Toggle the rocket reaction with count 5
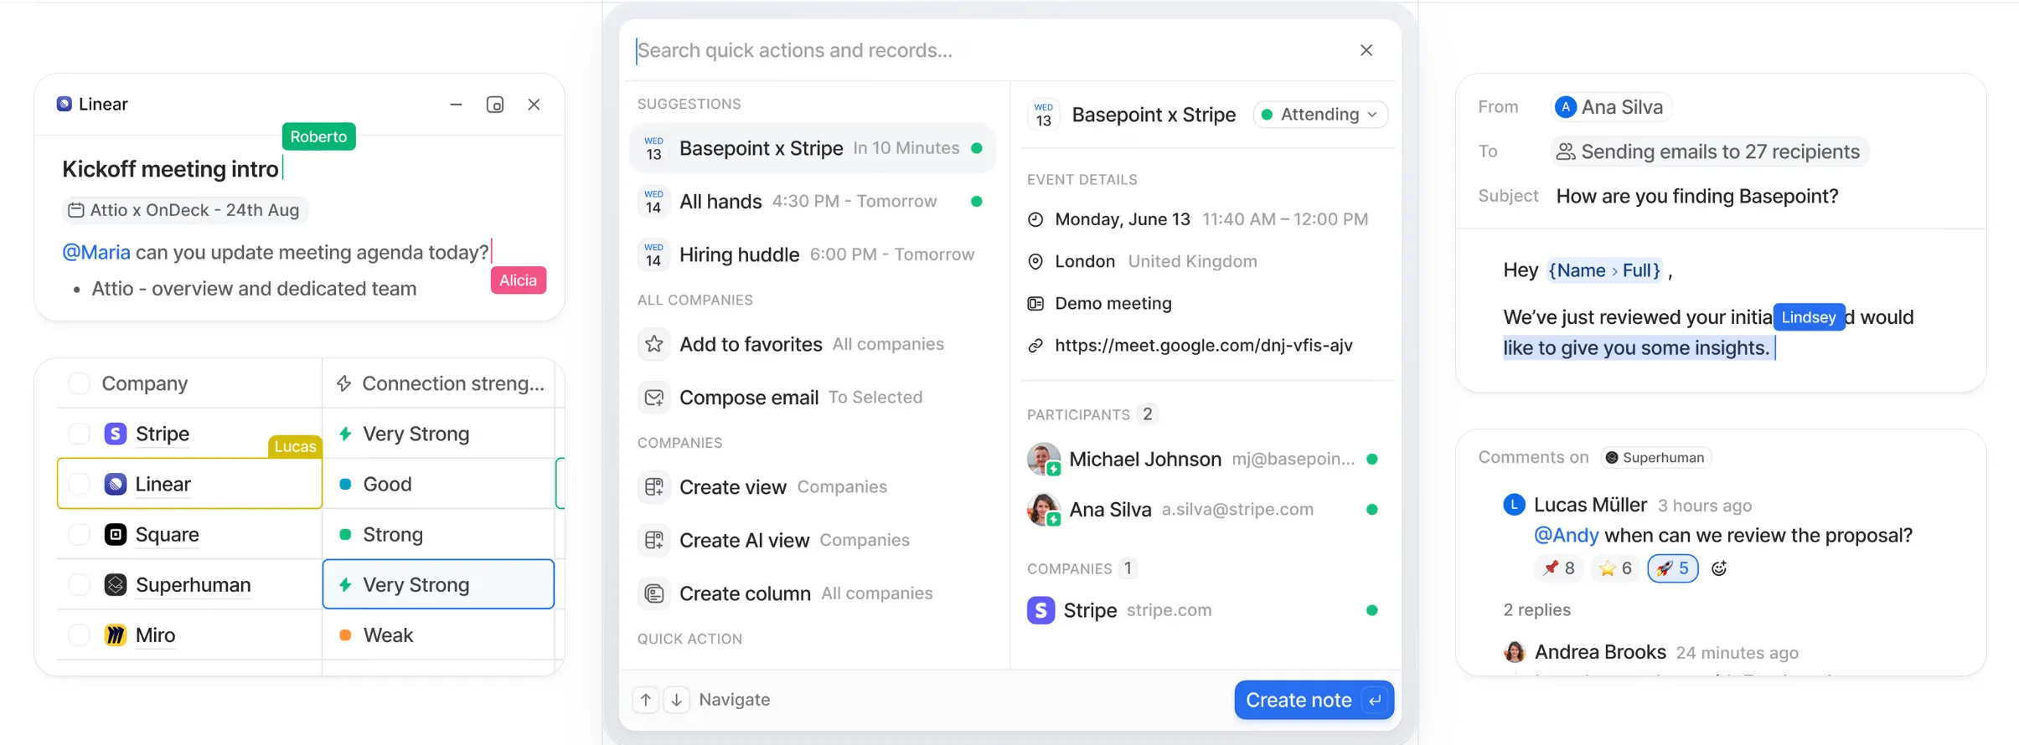 [1673, 568]
